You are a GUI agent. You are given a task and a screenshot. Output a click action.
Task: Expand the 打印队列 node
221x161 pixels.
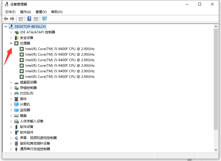11,93
